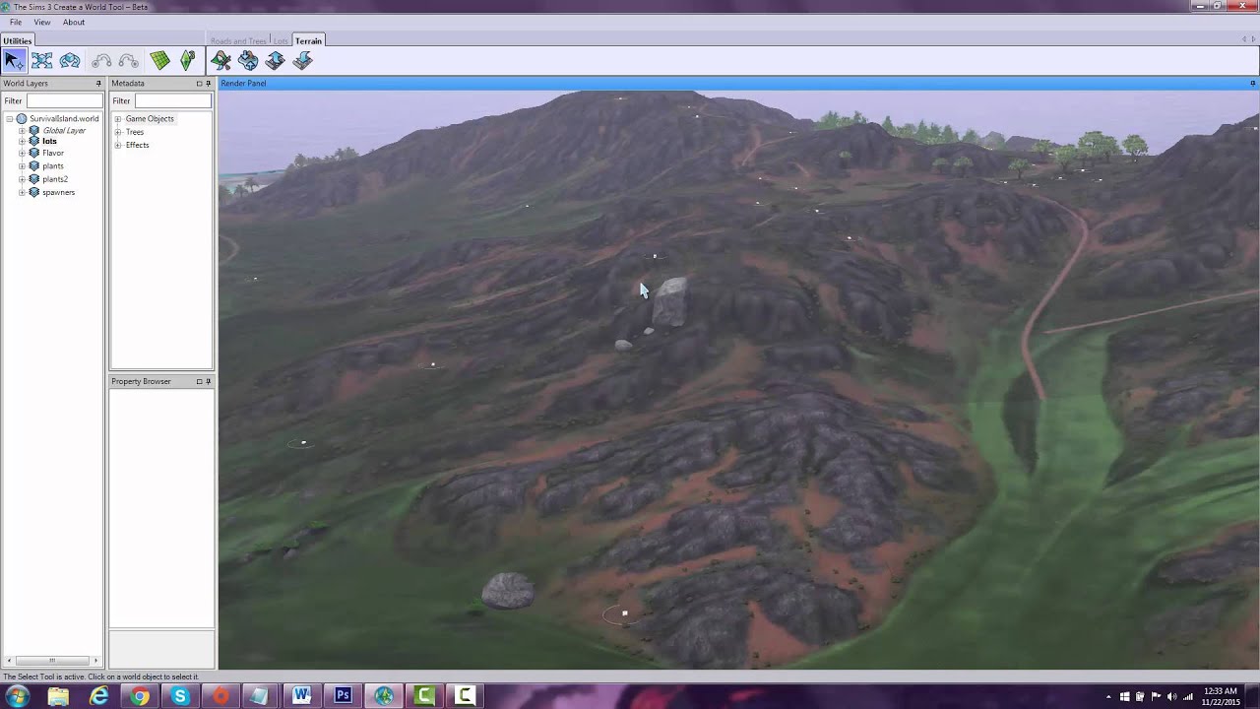This screenshot has height=709, width=1260.
Task: Click the green plumbob Edit in Game icon
Action: pos(187,61)
